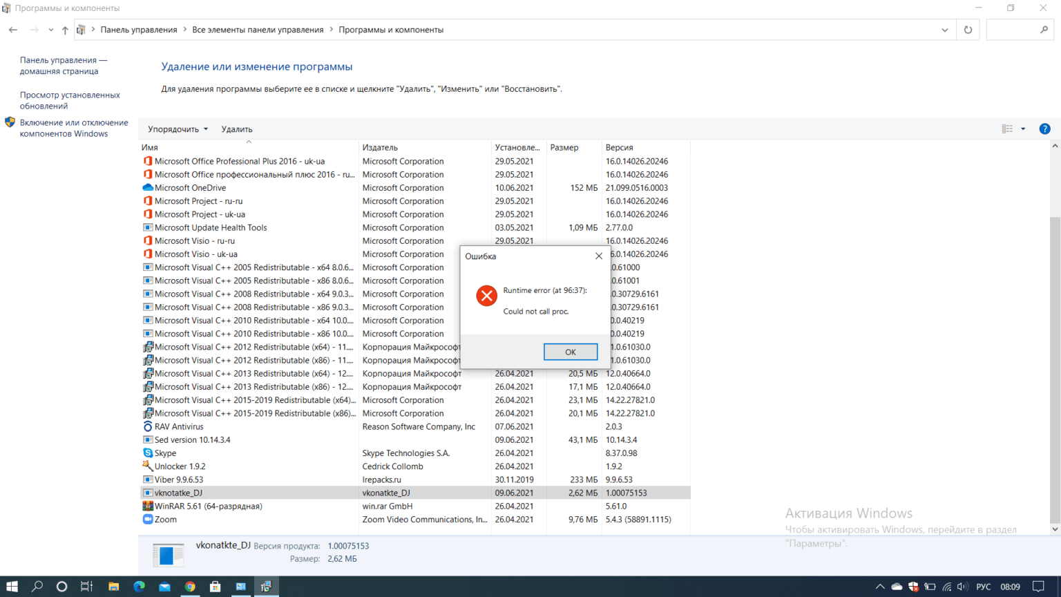The image size is (1061, 597).
Task: Click Microsoft Visual C++ 2012 (x64) installer icon
Action: pos(147,347)
